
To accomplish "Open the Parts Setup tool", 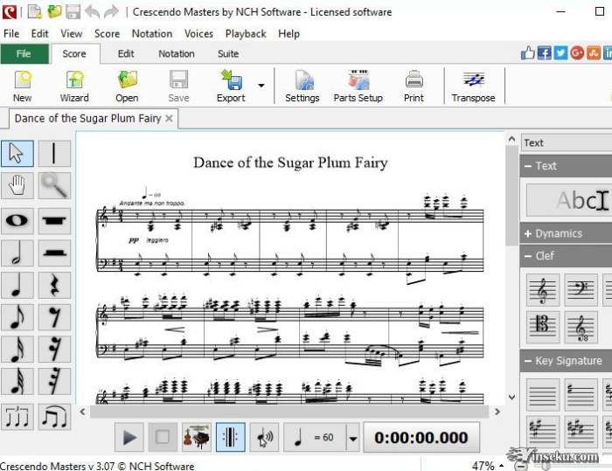I will point(358,87).
